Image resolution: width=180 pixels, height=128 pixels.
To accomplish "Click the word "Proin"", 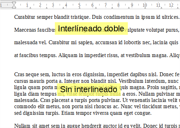I will 152,87.
